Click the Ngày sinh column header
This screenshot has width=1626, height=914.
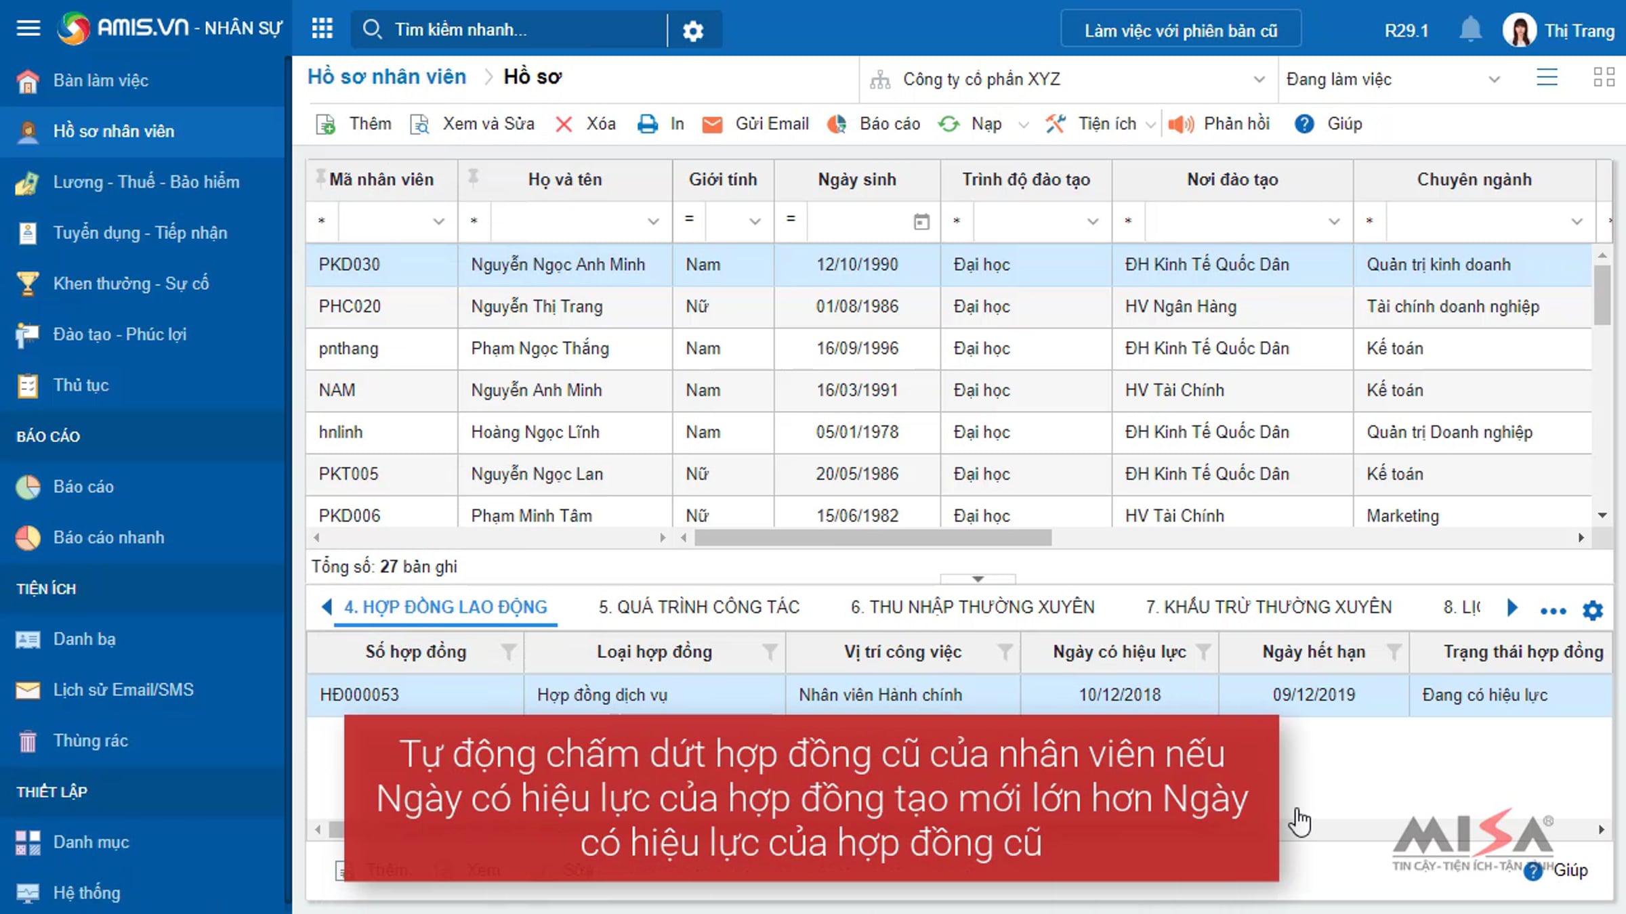pos(856,179)
